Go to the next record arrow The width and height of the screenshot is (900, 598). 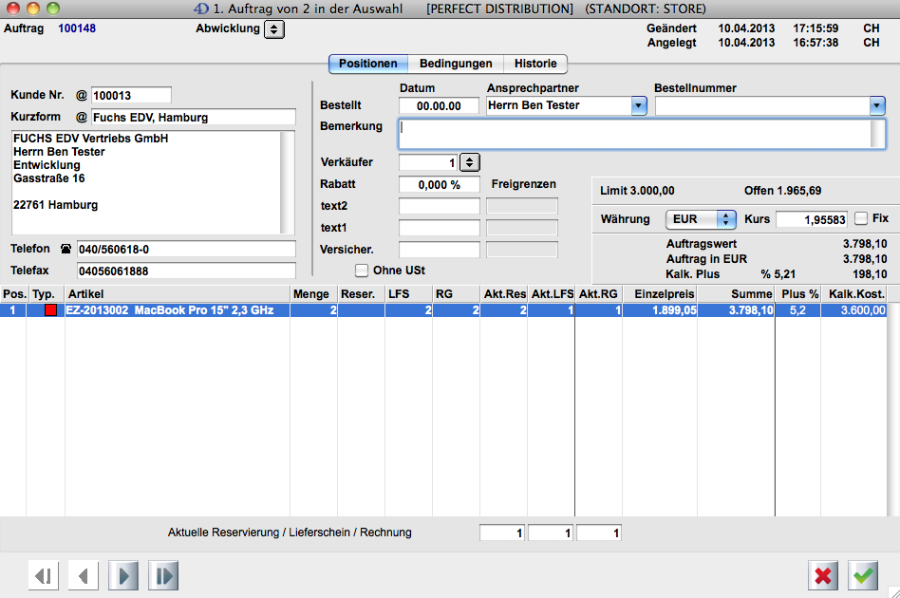pyautogui.click(x=124, y=575)
